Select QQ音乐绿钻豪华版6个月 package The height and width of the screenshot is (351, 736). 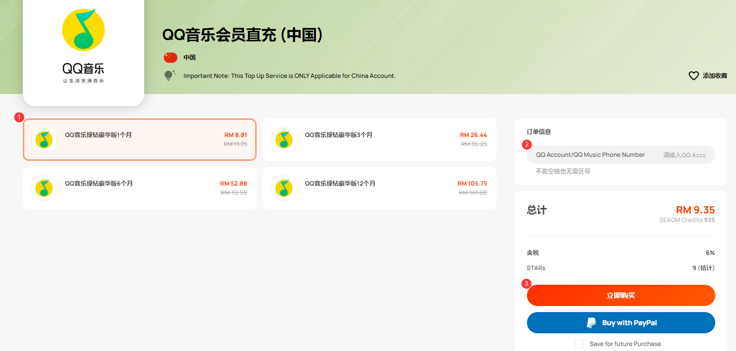click(x=140, y=188)
